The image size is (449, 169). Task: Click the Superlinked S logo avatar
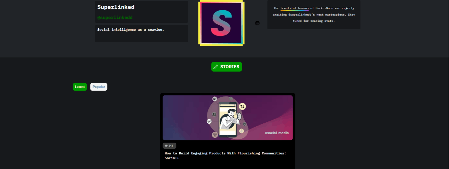coord(221,23)
